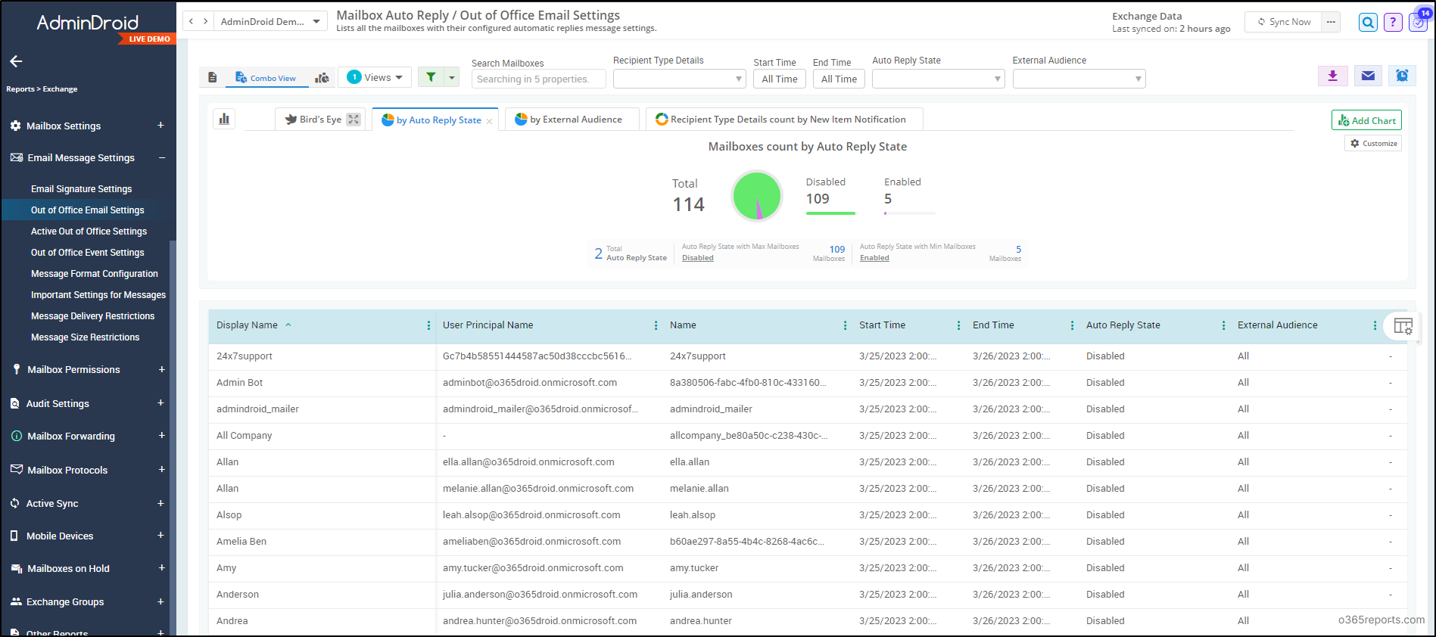The width and height of the screenshot is (1436, 637).
Task: Expand Mobile Devices section
Action: (160, 536)
